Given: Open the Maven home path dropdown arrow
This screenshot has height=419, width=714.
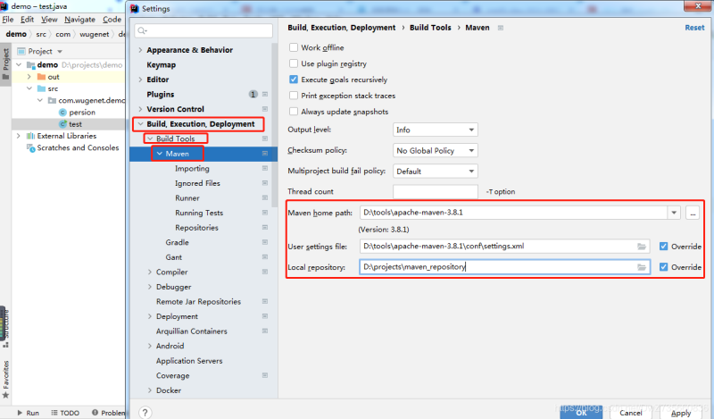Looking at the screenshot, I should coord(674,213).
